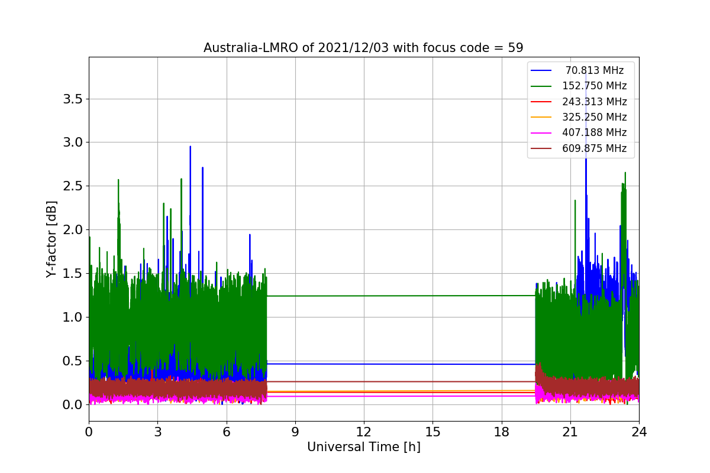Click the brown legend line sample
Viewport: 710px width, 473px height.
[541, 148]
